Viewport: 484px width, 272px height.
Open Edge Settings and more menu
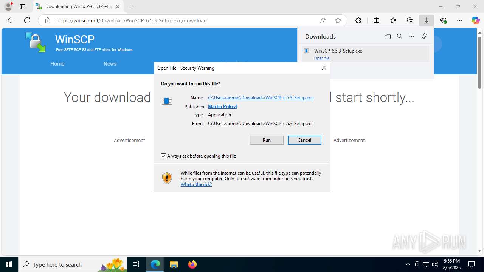pos(460,20)
